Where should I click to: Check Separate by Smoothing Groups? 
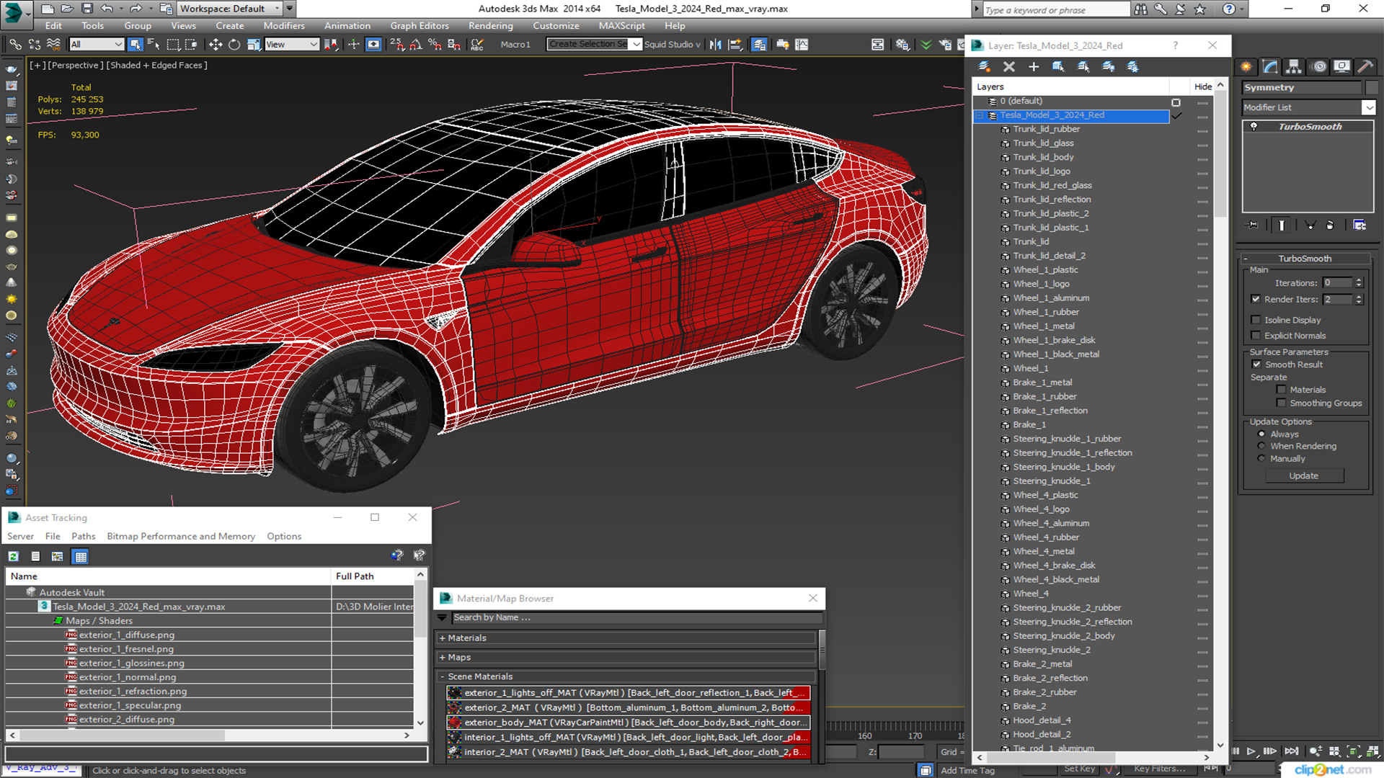click(x=1281, y=403)
